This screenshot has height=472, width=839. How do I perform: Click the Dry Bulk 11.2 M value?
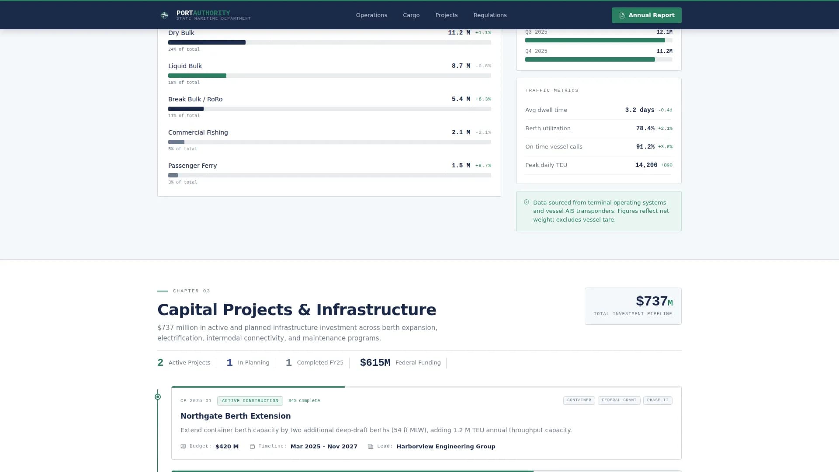click(459, 33)
